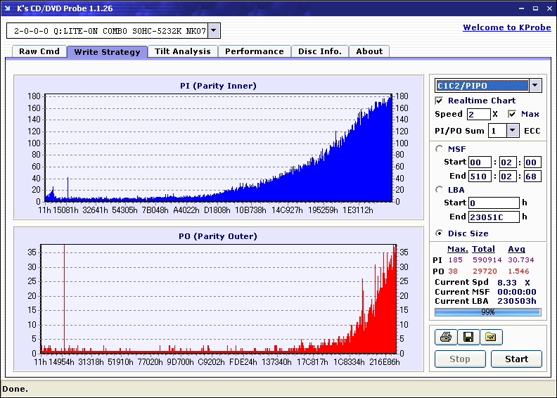Image resolution: width=557 pixels, height=398 pixels.
Task: Close the KProbe window
Action: (549, 8)
